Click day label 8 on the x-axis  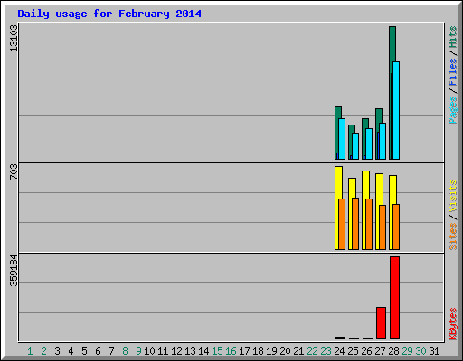pyautogui.click(x=125, y=351)
